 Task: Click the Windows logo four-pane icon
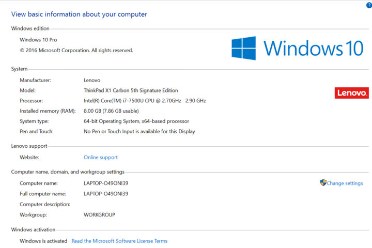(x=244, y=48)
